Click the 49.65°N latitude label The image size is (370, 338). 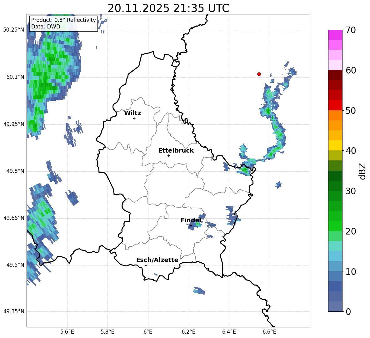(x=14, y=218)
